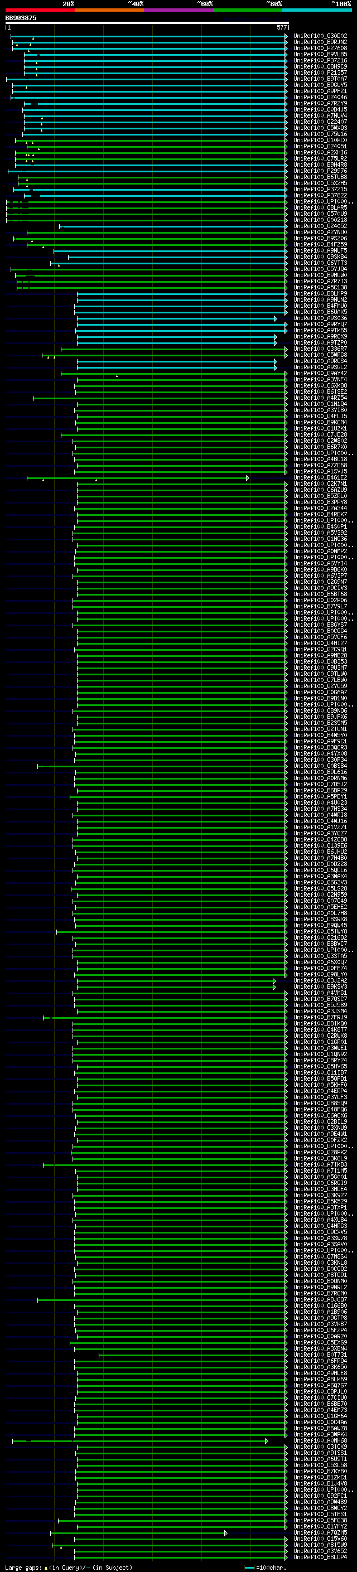The height and width of the screenshot is (1572, 357).
Task: Open hit UniRef100_P29976
Action: (320, 171)
